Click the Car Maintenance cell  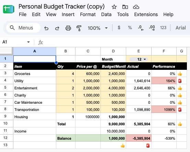[35, 102]
